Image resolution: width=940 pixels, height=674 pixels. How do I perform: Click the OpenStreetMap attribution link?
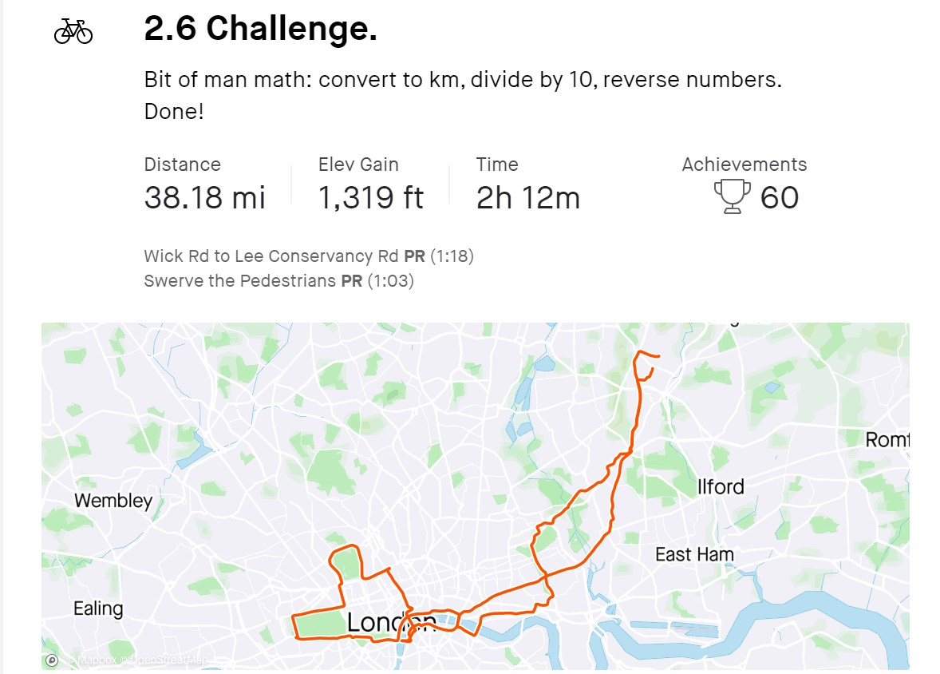168,660
